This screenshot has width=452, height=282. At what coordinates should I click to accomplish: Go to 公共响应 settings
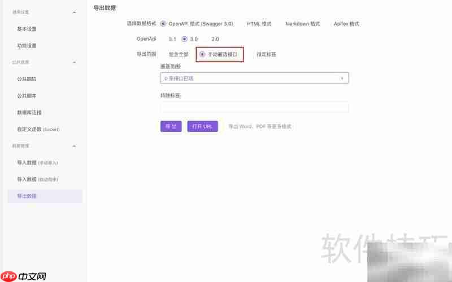pos(27,79)
